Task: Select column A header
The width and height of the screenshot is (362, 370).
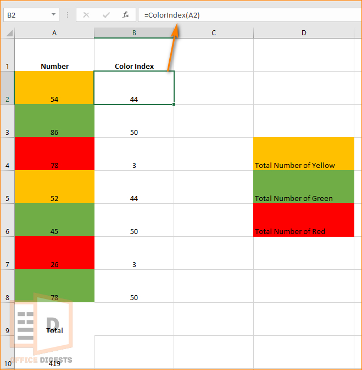Action: click(x=54, y=33)
